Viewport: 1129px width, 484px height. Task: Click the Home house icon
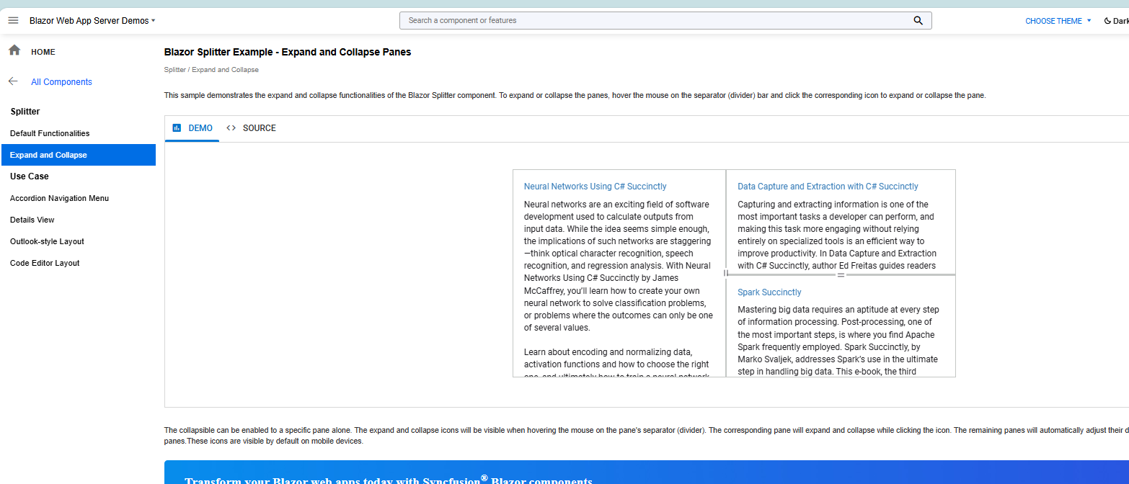14,50
